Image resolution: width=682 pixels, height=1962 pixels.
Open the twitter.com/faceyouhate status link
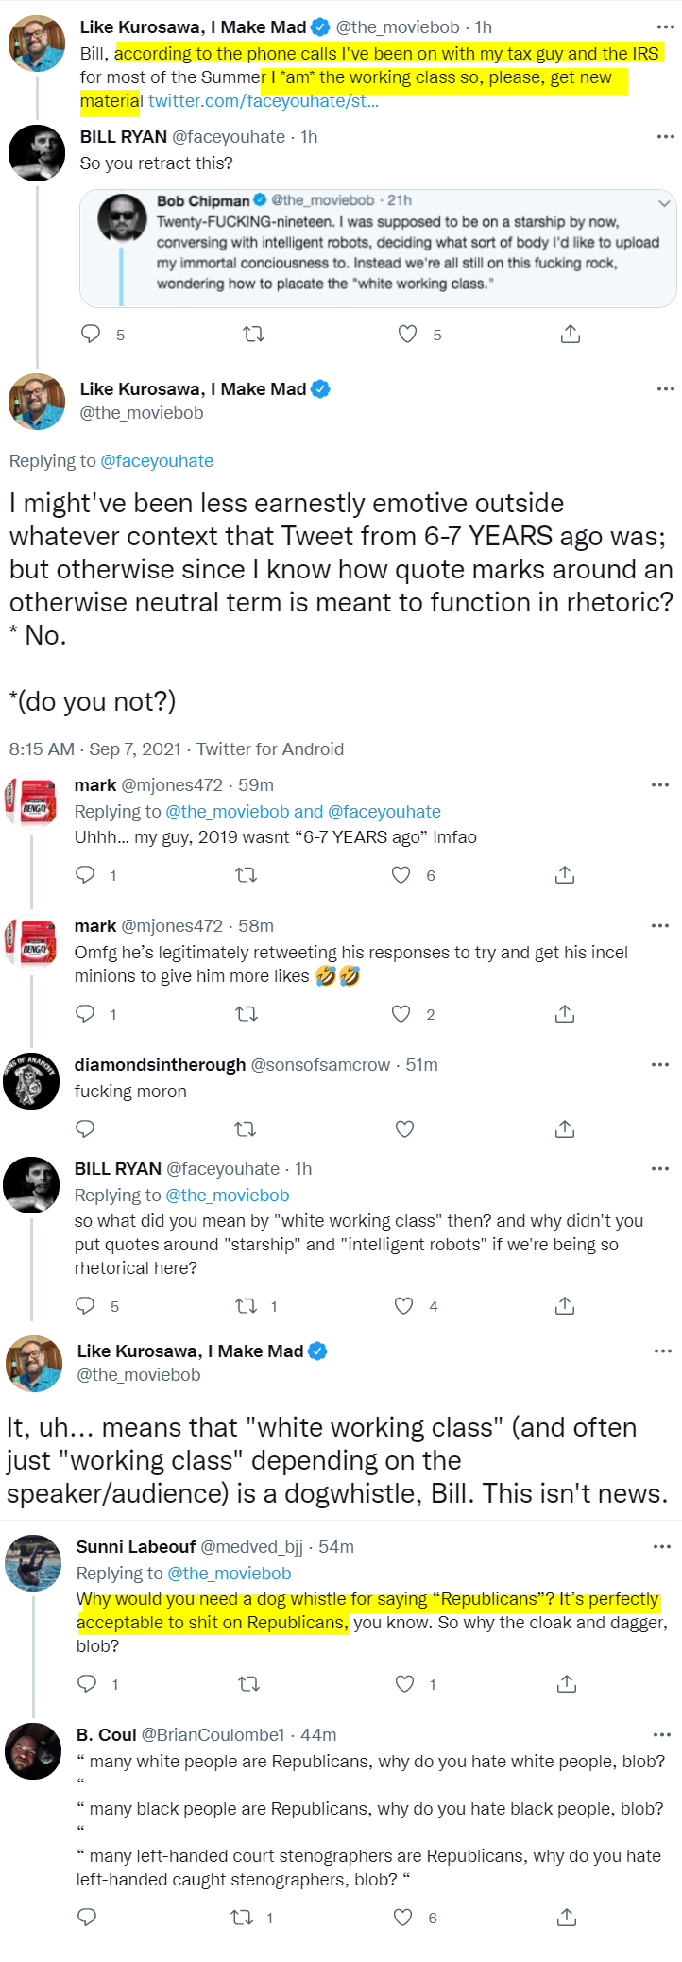[x=264, y=101]
